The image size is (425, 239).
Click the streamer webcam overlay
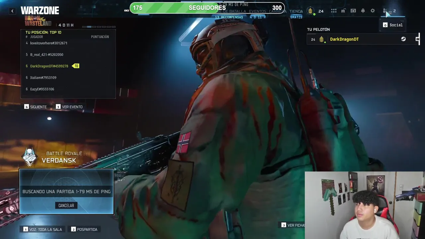click(365, 205)
